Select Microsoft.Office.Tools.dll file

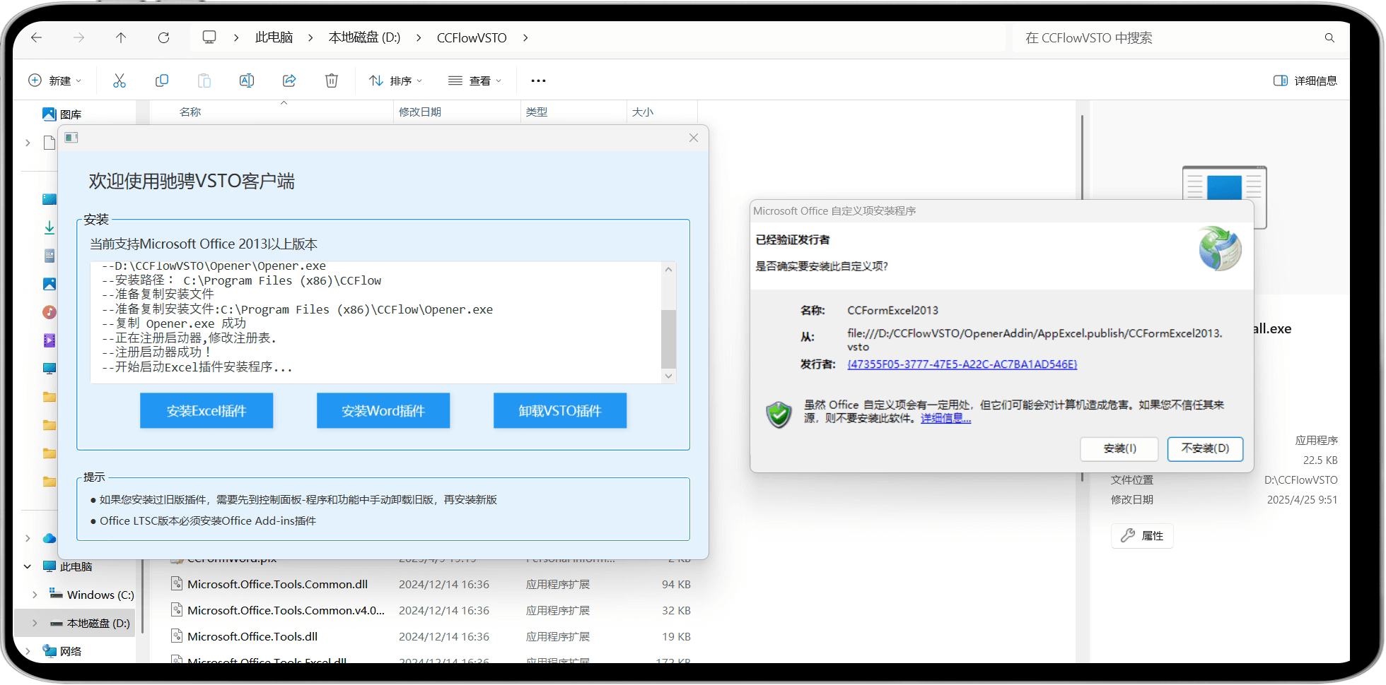252,636
